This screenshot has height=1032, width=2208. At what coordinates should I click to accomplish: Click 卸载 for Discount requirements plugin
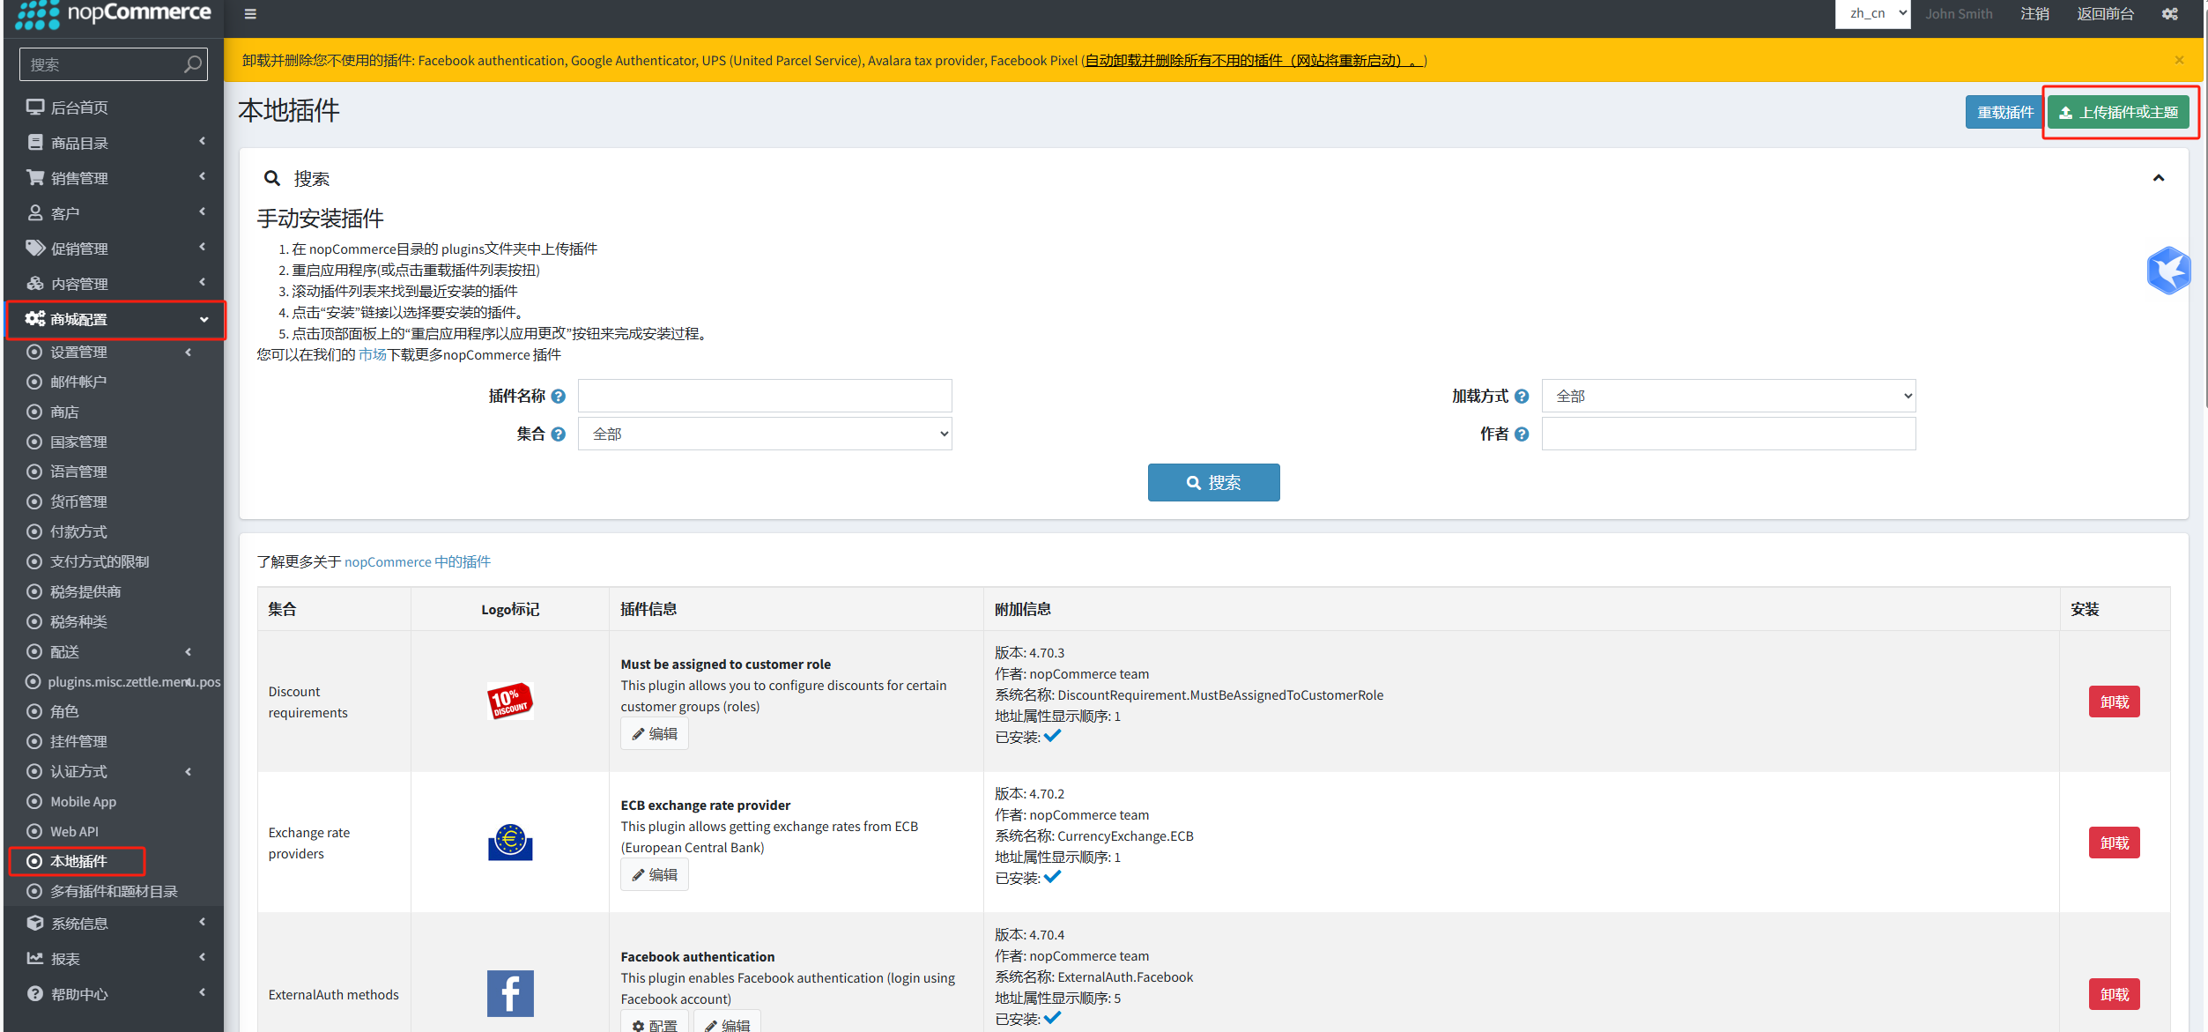coord(2114,702)
